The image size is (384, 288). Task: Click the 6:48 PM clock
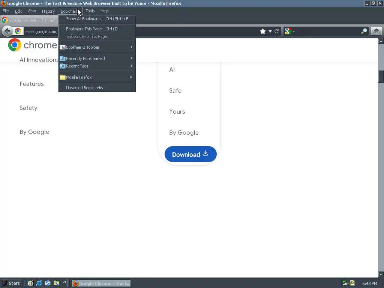(369, 283)
